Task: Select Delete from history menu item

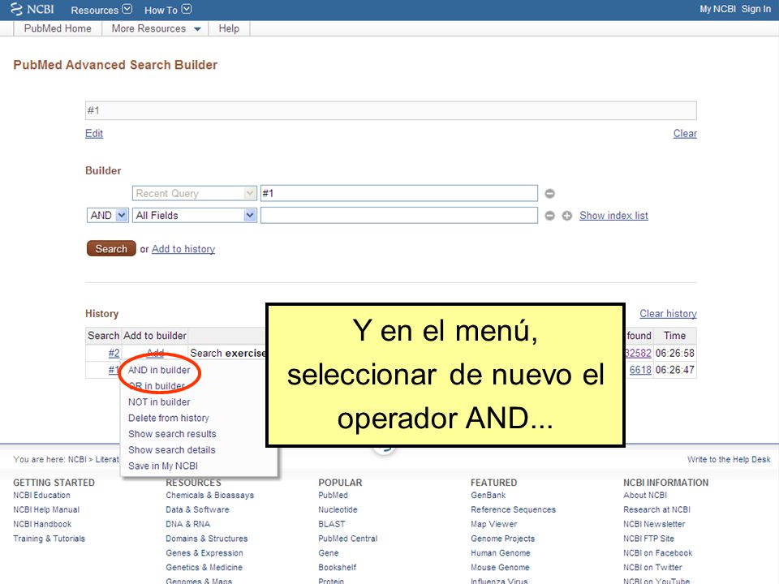Action: click(169, 418)
